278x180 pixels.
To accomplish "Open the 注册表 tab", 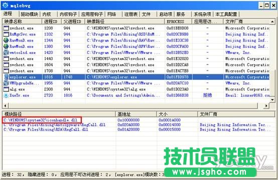I will point(131,14).
